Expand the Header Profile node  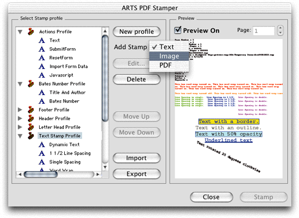pos(20,118)
